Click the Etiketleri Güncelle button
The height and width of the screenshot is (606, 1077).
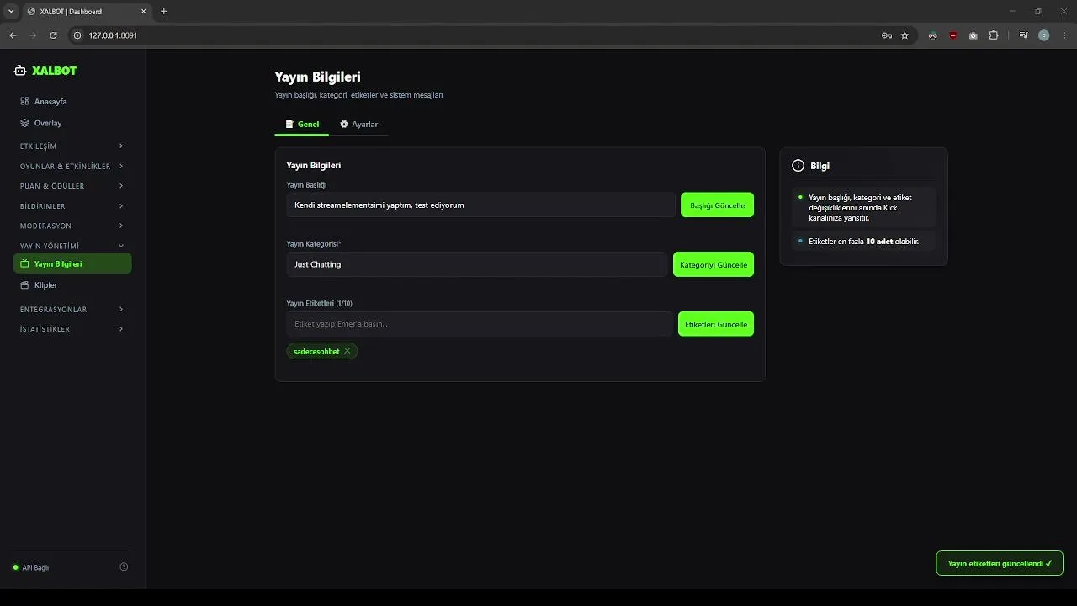pyautogui.click(x=716, y=324)
